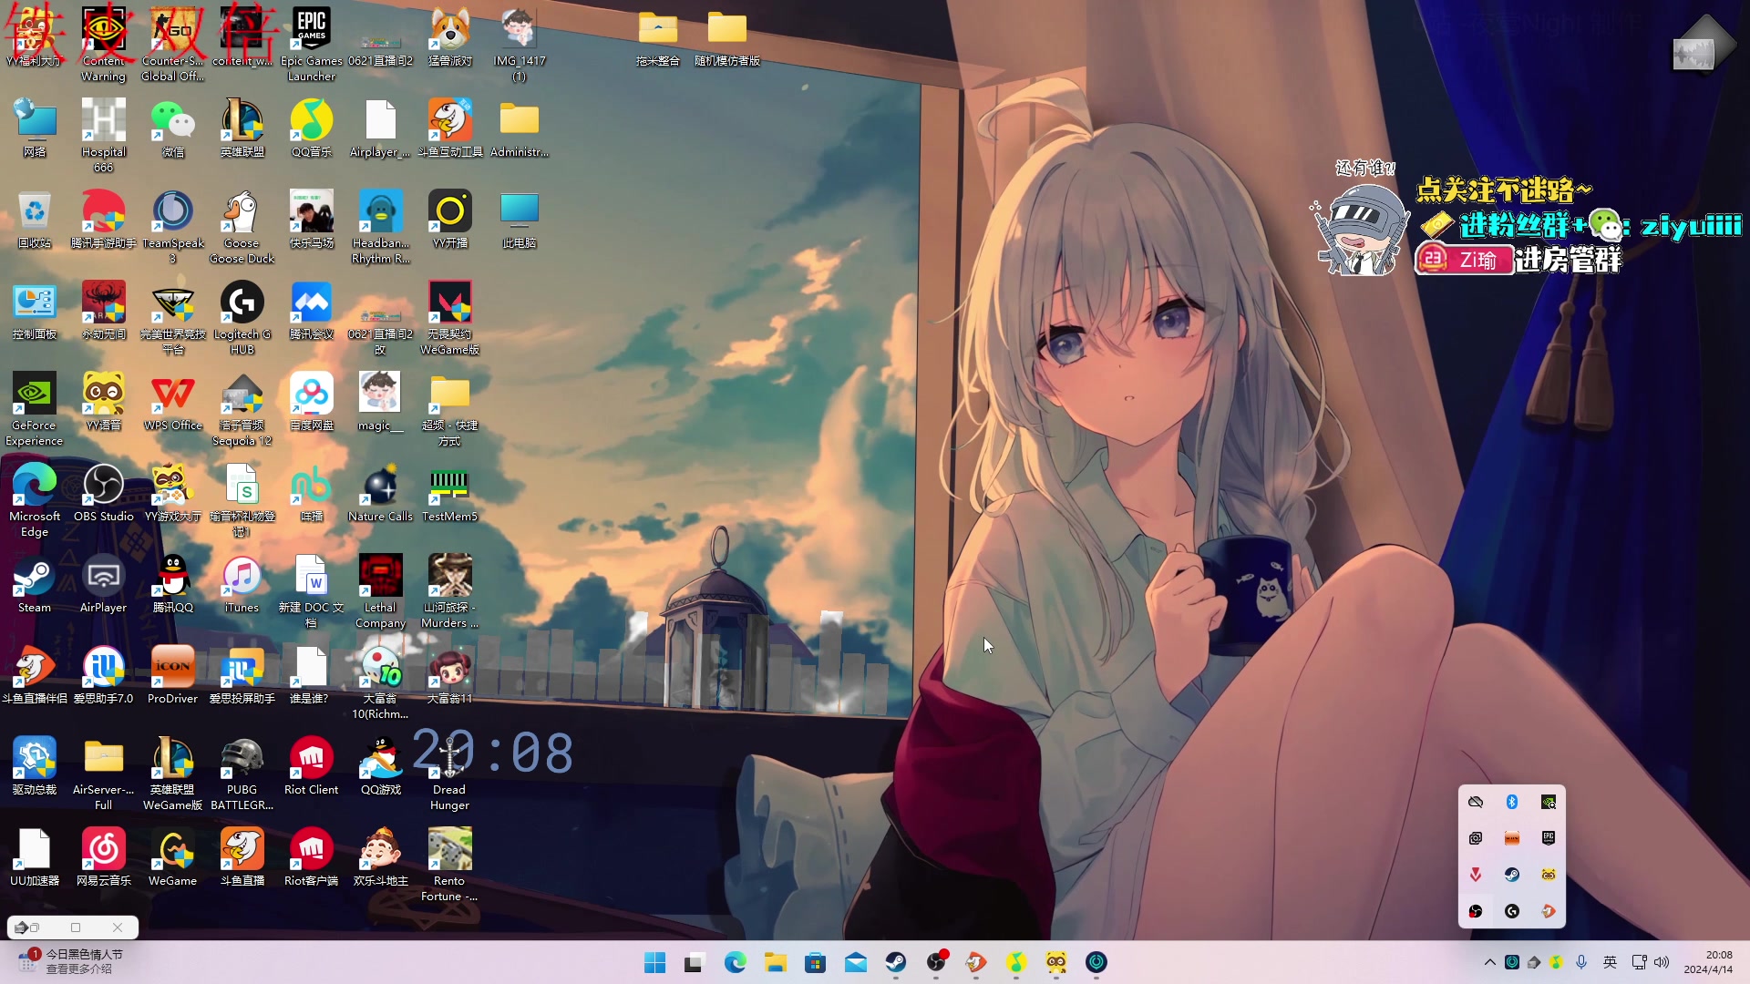Open the volume speaker icon in the tray
Image resolution: width=1750 pixels, height=984 pixels.
click(1662, 962)
